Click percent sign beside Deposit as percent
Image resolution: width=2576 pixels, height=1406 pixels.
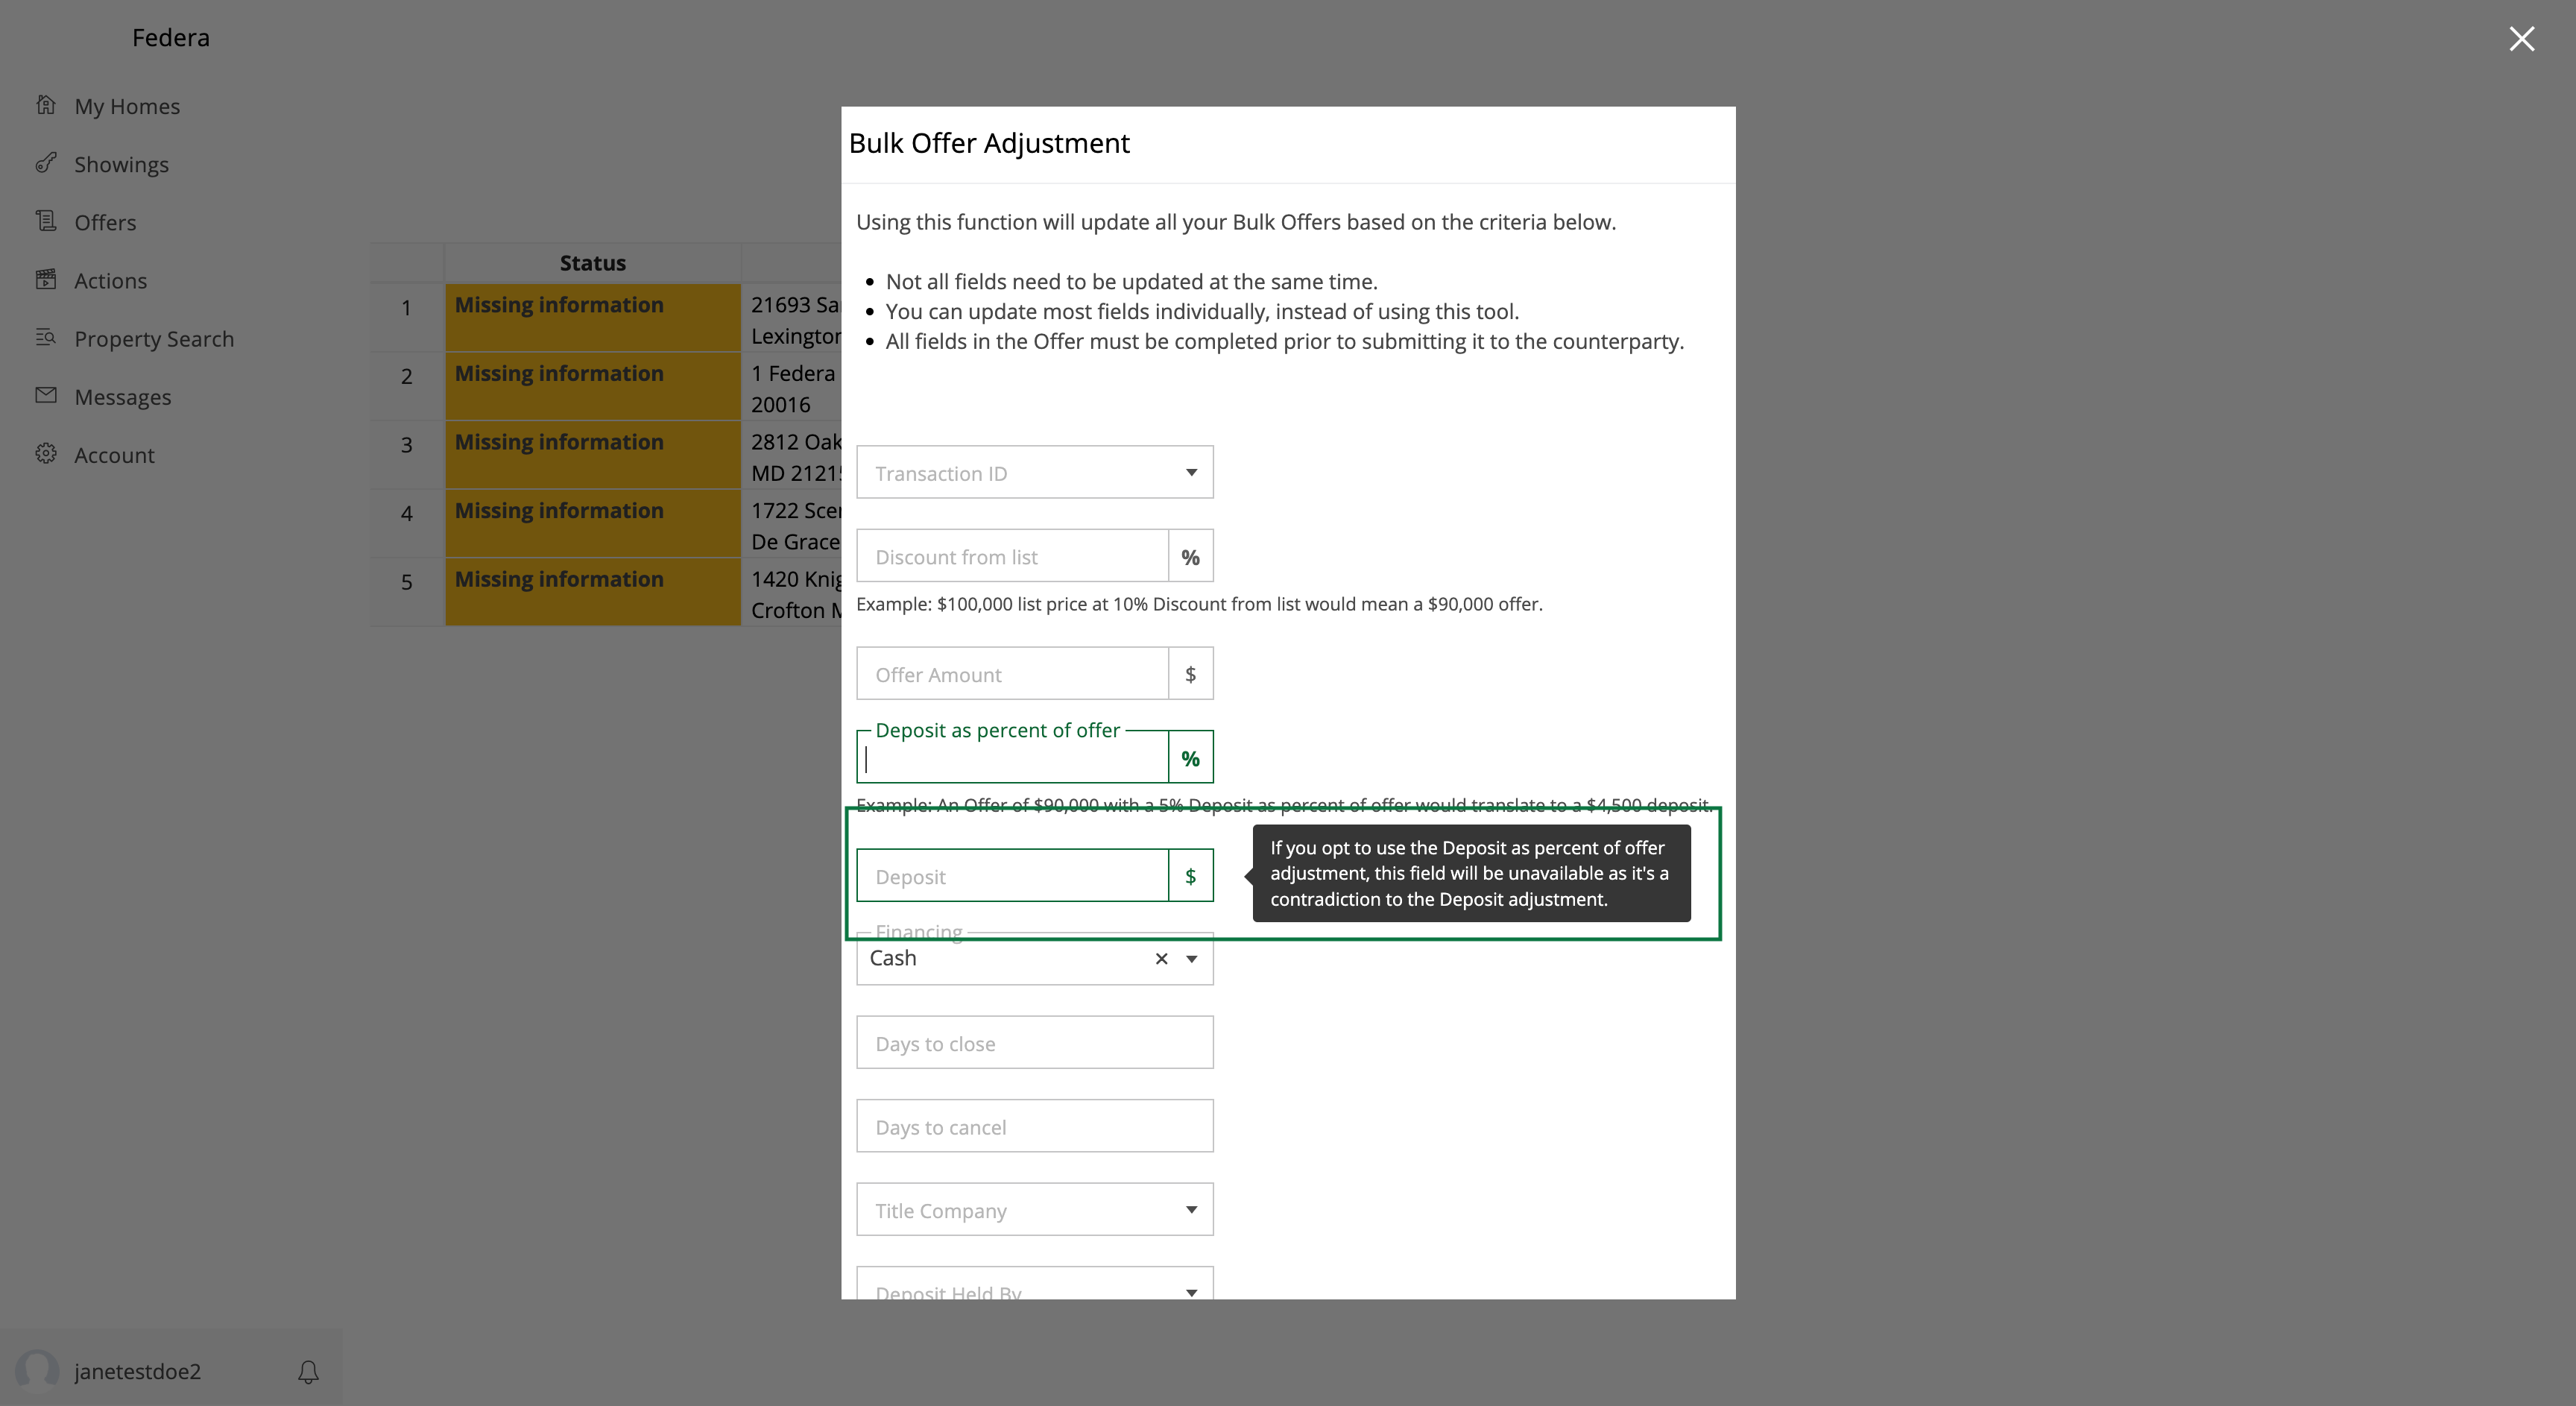(1190, 758)
